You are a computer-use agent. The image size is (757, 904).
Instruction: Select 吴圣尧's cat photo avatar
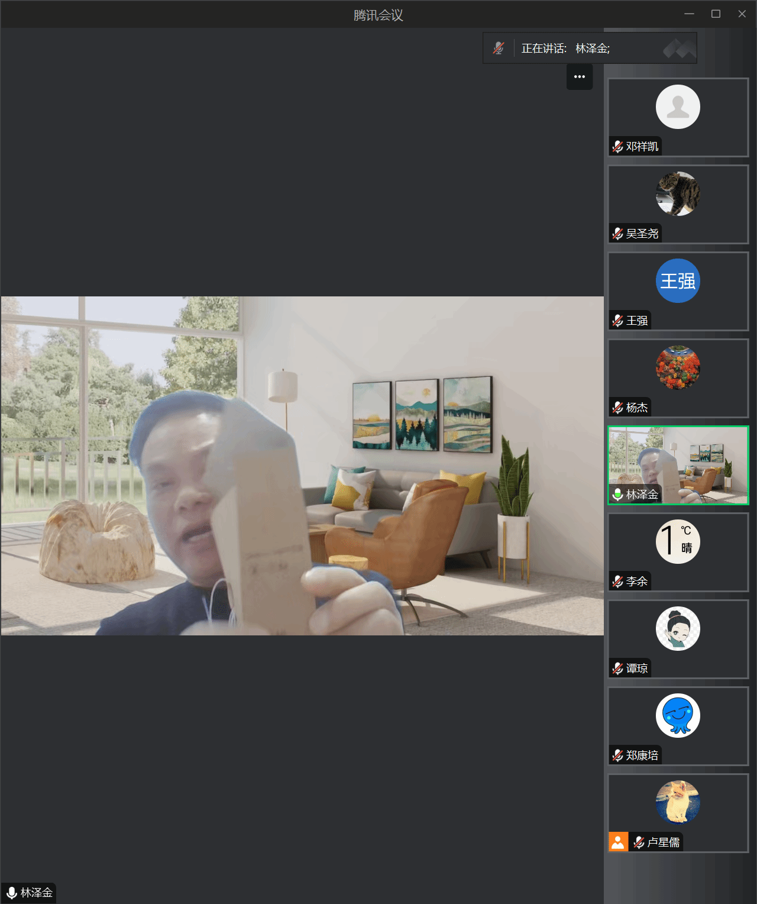pos(678,194)
